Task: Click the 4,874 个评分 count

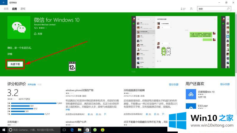Action: [x=24, y=99]
